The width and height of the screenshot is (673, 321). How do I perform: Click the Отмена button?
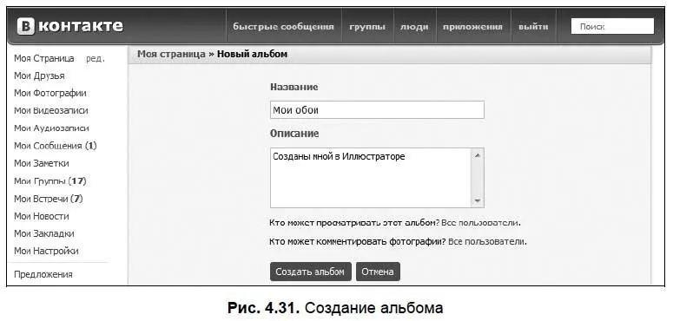coord(378,272)
